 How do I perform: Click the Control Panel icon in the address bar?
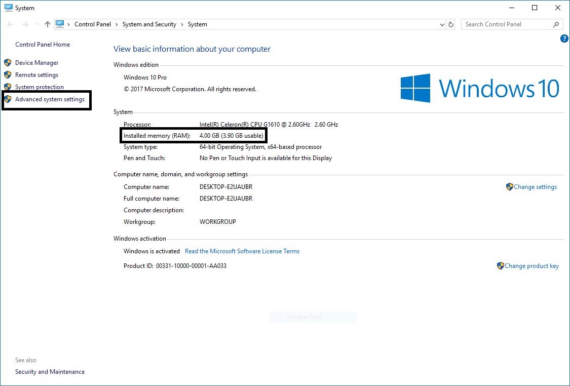tap(60, 24)
